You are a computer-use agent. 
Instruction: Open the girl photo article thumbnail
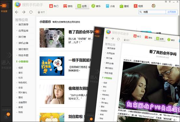[x=52, y=94]
